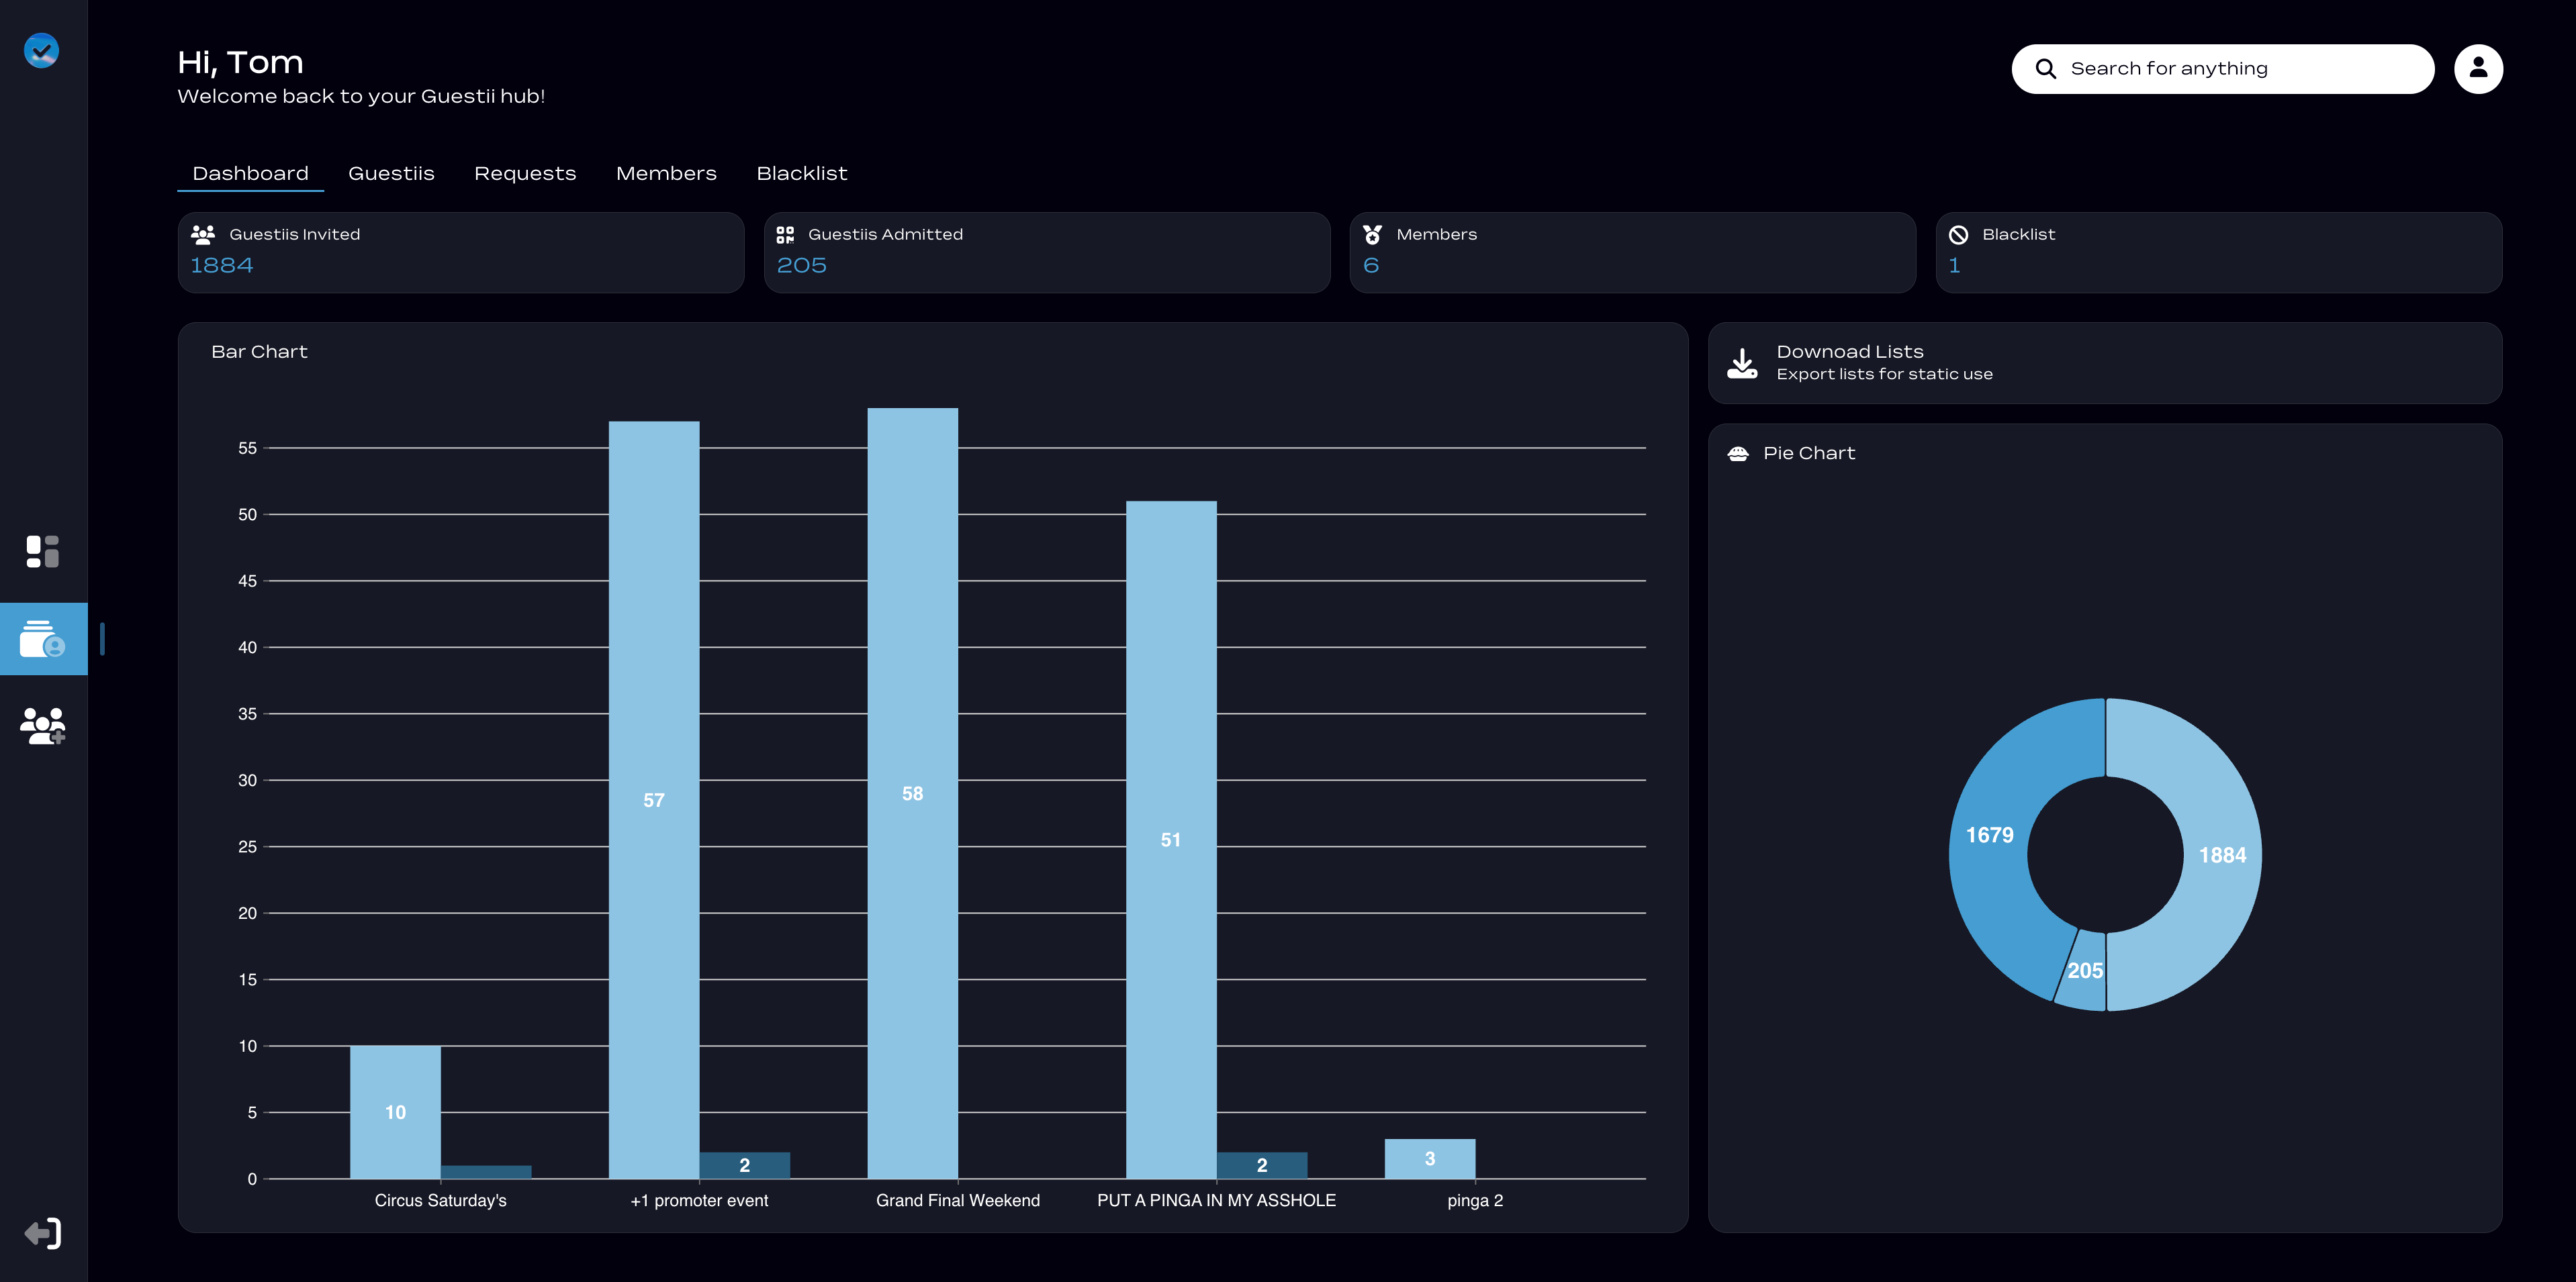Open the add members sidebar icon
2576x1282 pixels.
pos(42,726)
